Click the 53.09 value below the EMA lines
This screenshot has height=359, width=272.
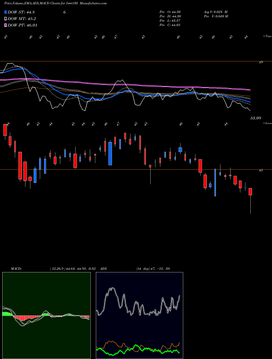click(256, 118)
